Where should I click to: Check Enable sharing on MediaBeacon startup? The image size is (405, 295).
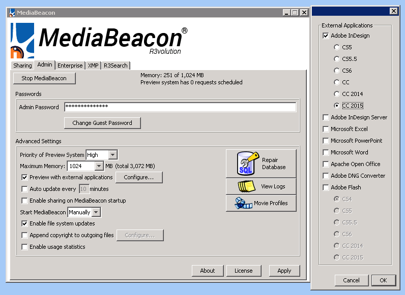click(24, 201)
